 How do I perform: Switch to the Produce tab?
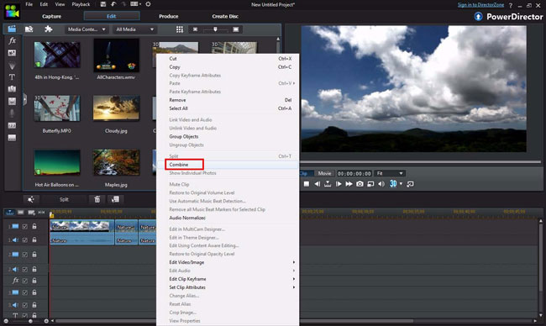169,16
